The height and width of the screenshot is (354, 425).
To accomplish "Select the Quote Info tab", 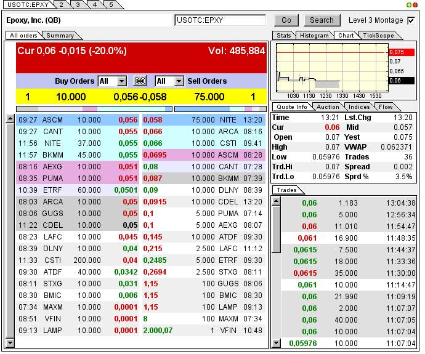I will tap(292, 107).
